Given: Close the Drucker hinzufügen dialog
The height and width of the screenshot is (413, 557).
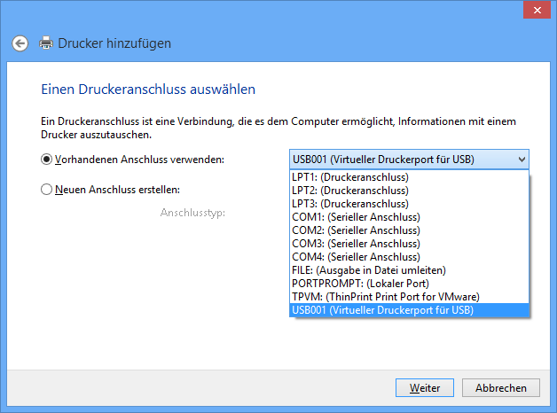Looking at the screenshot, I should (537, 11).
